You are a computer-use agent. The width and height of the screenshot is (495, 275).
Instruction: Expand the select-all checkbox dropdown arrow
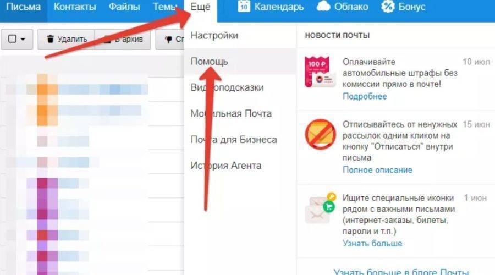(x=23, y=39)
